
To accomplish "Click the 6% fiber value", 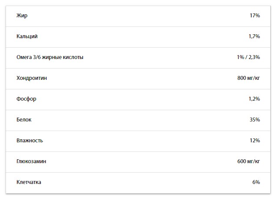I will click(256, 182).
